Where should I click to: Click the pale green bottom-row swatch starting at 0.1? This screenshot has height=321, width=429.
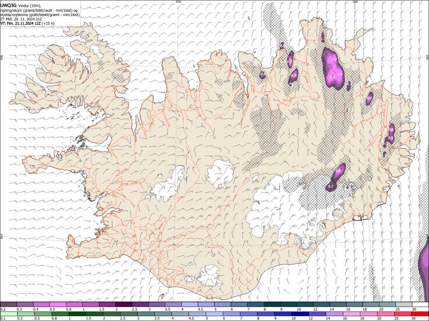point(9,314)
